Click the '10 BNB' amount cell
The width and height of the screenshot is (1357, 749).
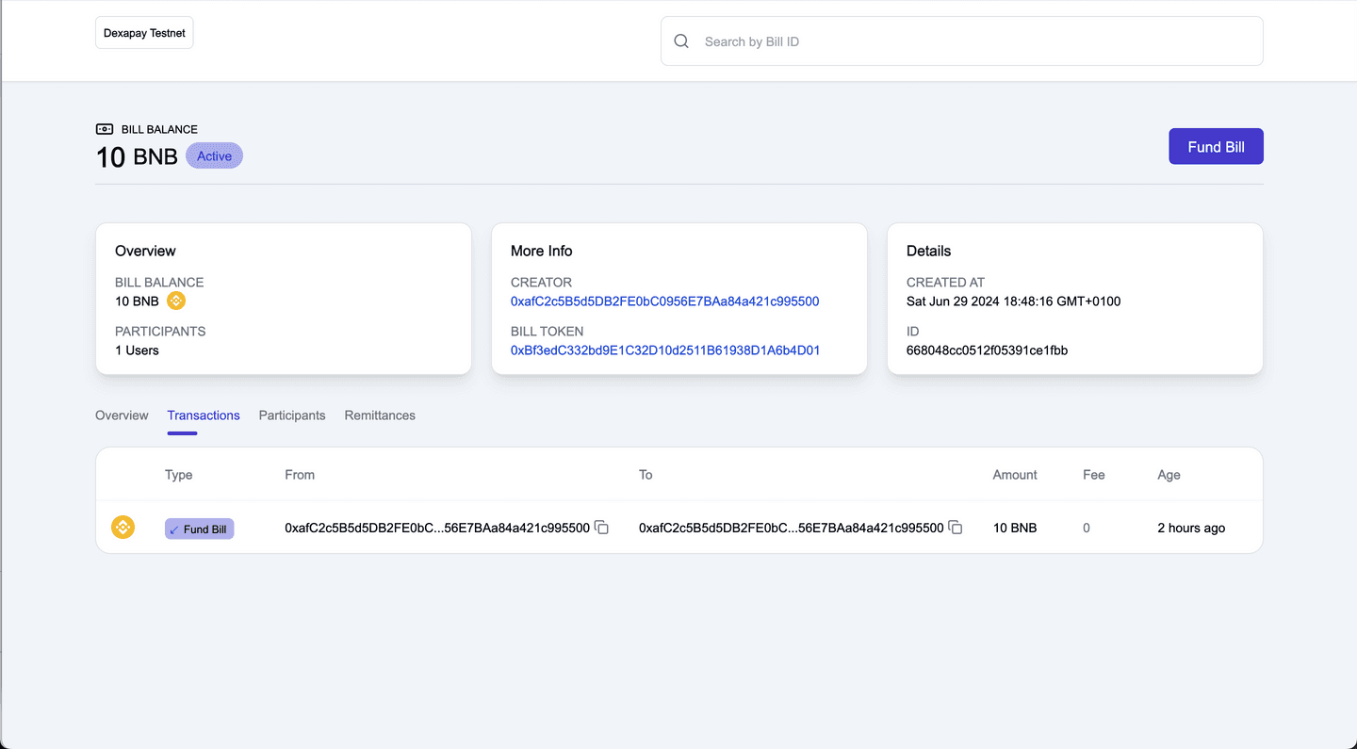[1015, 528]
